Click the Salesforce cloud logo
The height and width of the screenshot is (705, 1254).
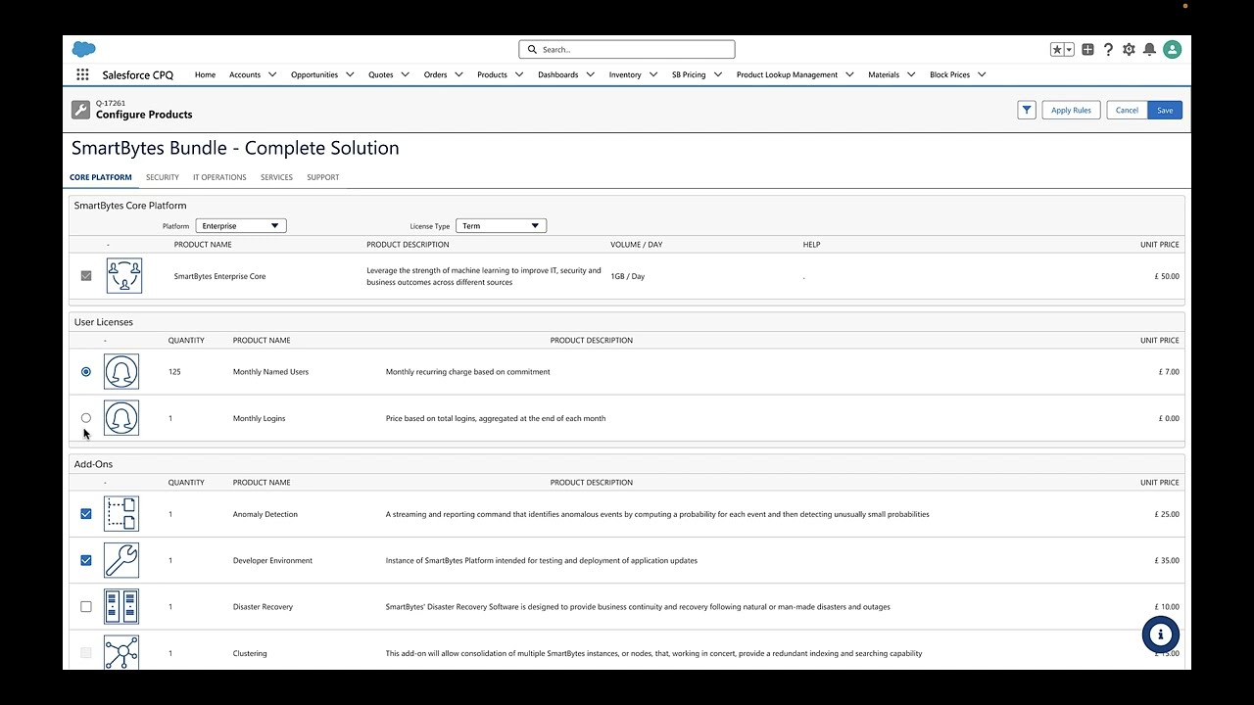point(83,49)
